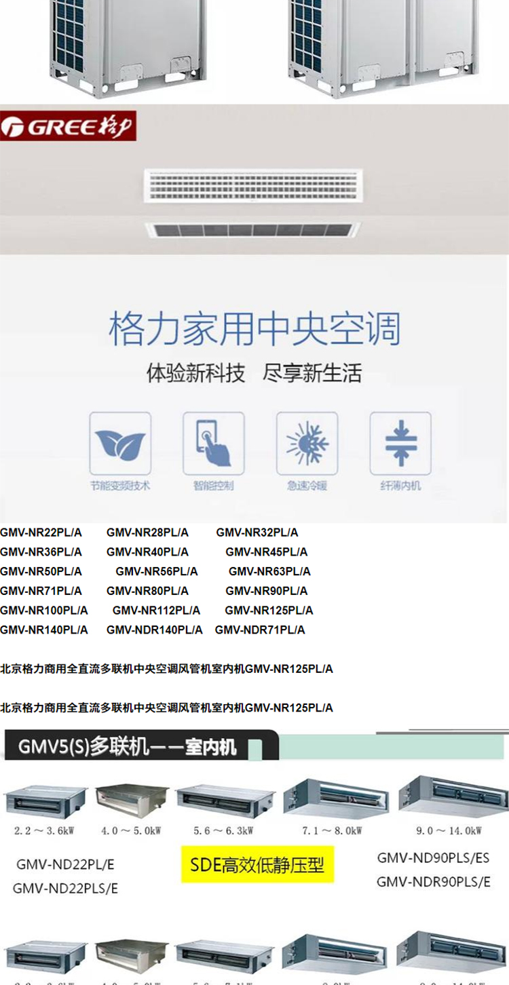
Task: Select model GMV-NR22PL/A
Action: (x=41, y=533)
